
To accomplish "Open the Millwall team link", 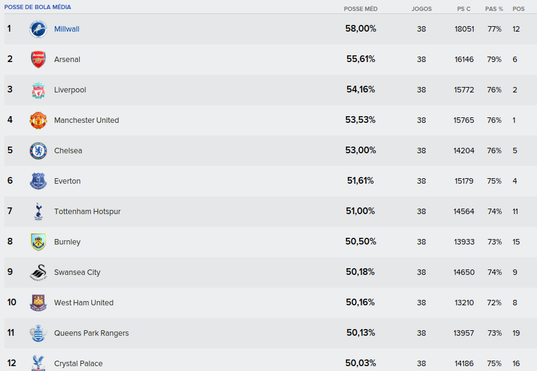I will tap(66, 29).
